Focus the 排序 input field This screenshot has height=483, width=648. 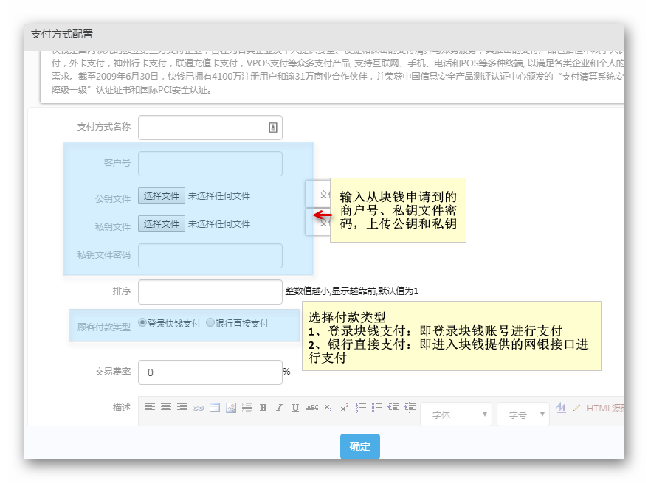point(210,292)
